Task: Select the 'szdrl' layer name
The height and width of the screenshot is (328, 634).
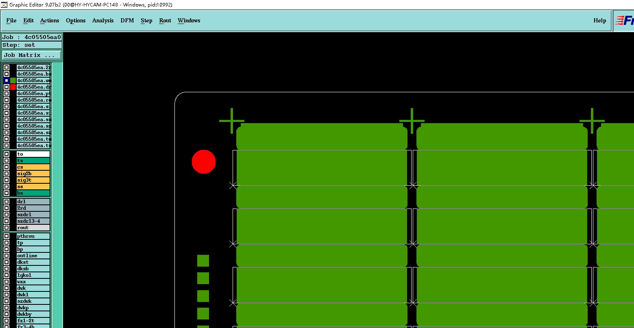Action: (33, 215)
